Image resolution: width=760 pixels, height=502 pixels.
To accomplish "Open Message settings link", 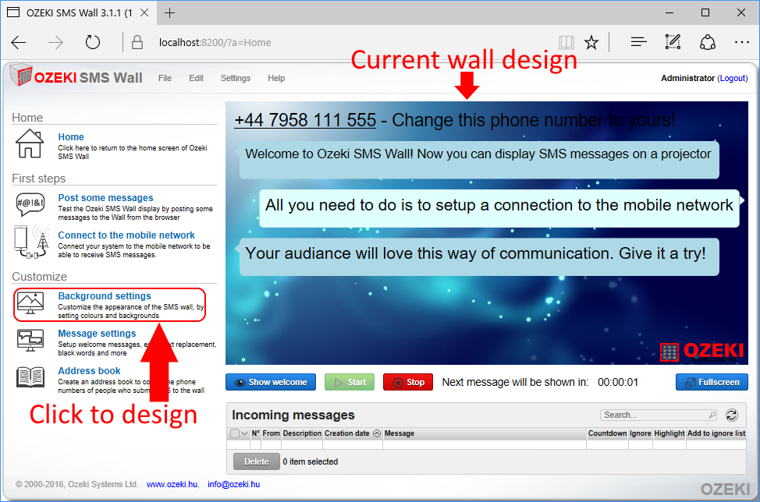I will 97,333.
